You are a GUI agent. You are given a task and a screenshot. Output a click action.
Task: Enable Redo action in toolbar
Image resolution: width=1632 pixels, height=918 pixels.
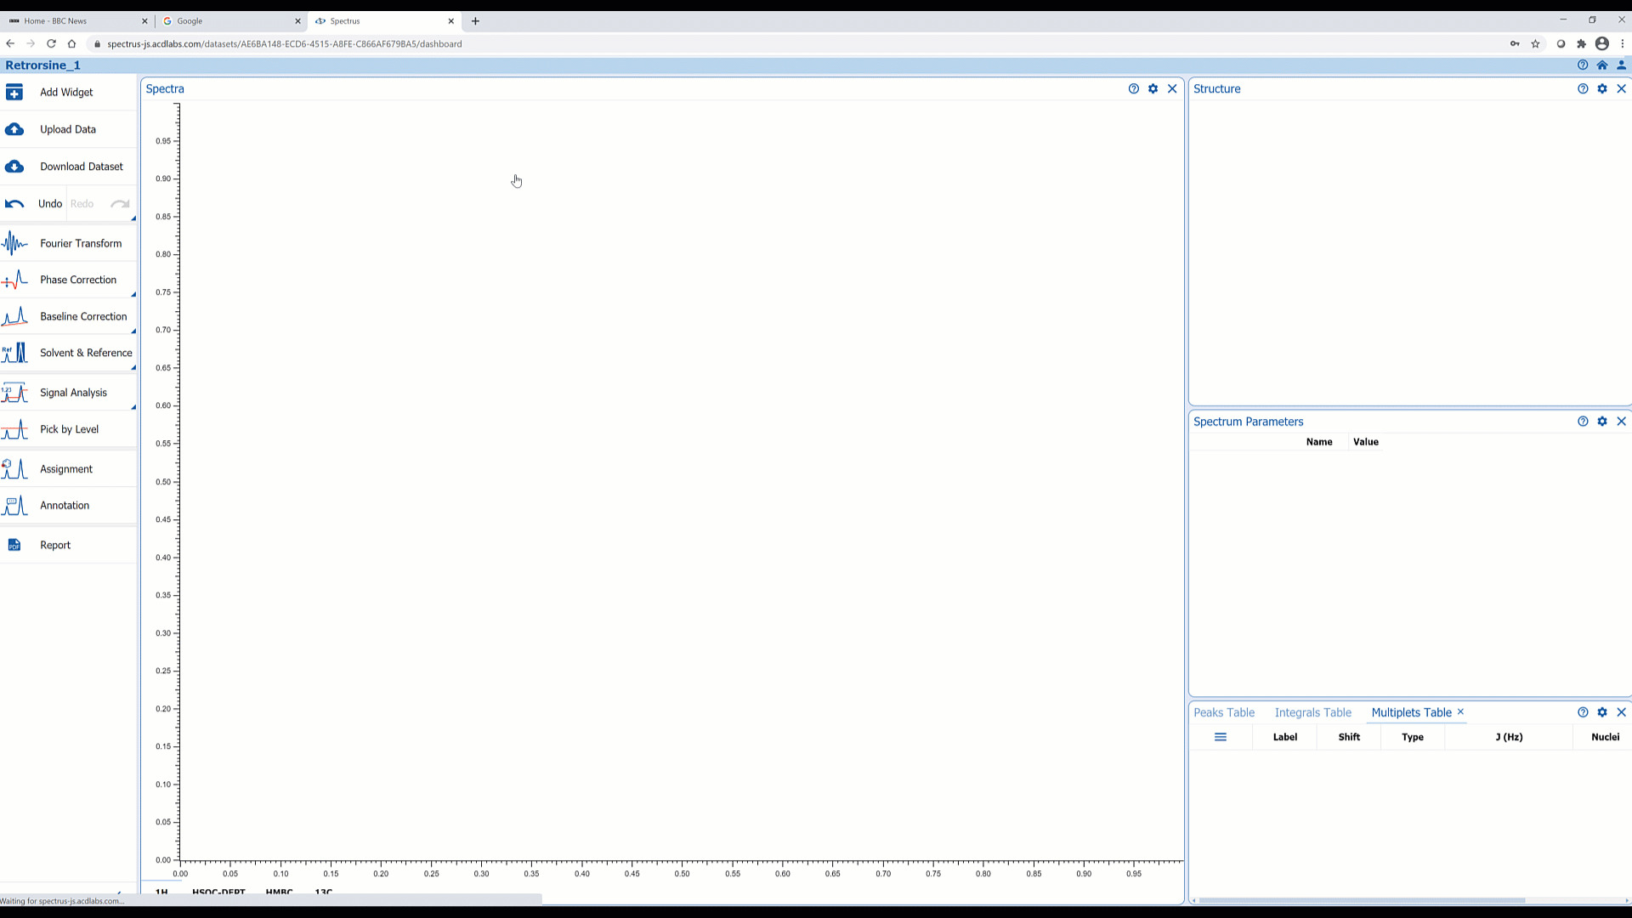click(81, 203)
